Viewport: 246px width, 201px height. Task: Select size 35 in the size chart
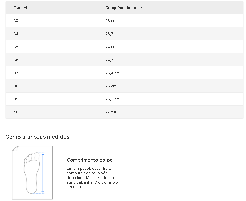[x=16, y=47]
